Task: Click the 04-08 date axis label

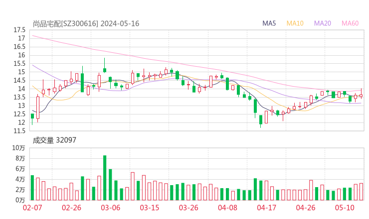Action: (x=227, y=208)
